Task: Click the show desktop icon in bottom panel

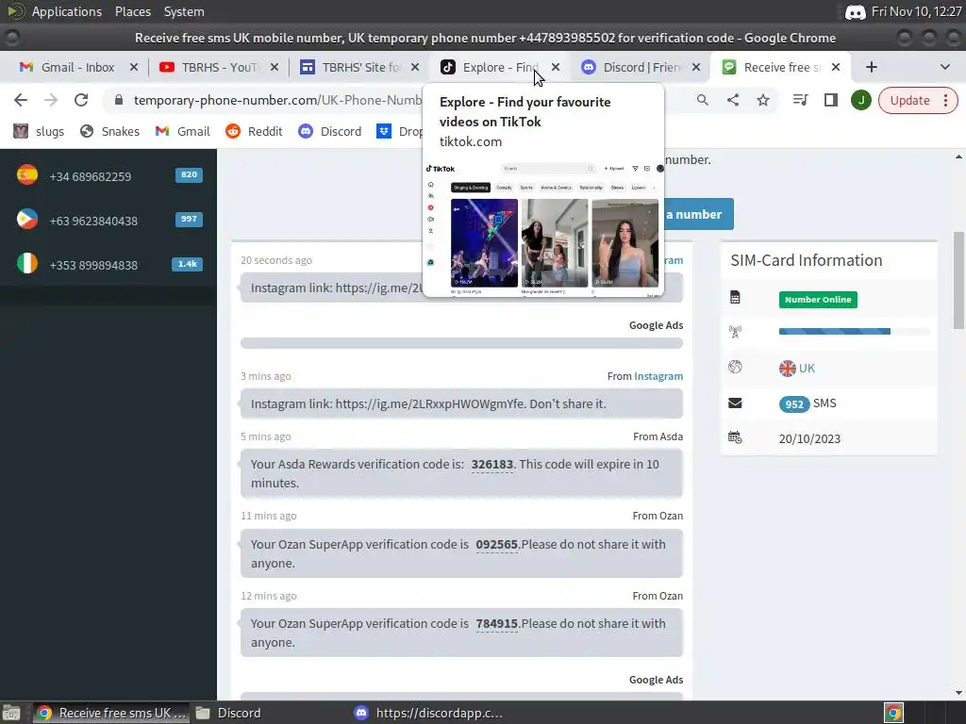Action: point(10,713)
